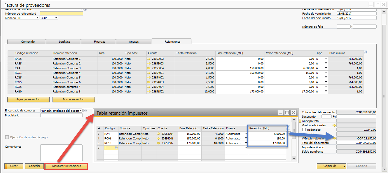Expand main retention table with corner arrow icon
Viewport: 388px width, 173px height.
coord(365,53)
